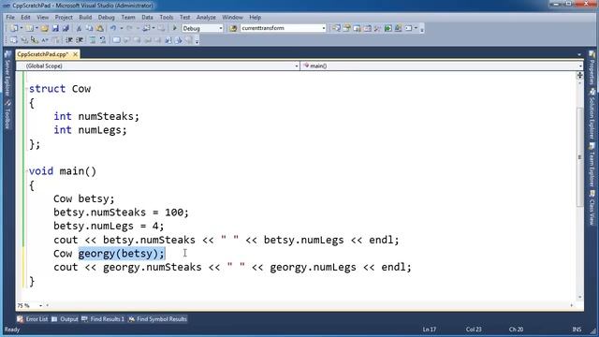The image size is (599, 337).
Task: Click the Open File folder icon
Action: [44, 28]
